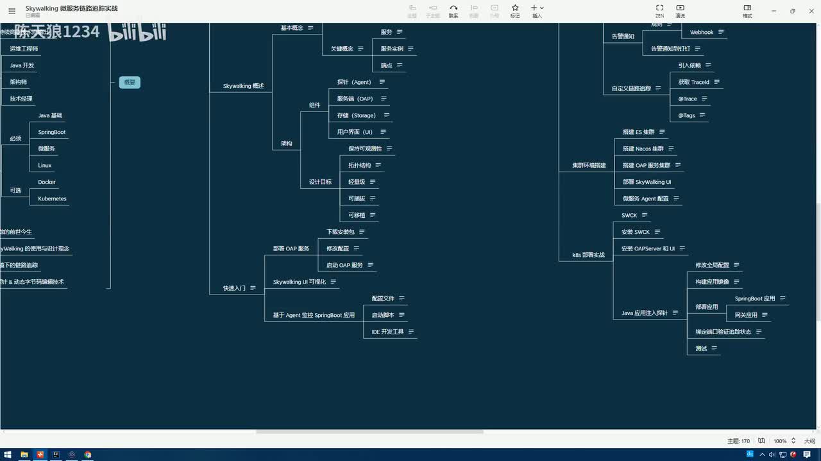Open the note icon beside 存储 (Storage)
821x461 pixels.
[387, 115]
